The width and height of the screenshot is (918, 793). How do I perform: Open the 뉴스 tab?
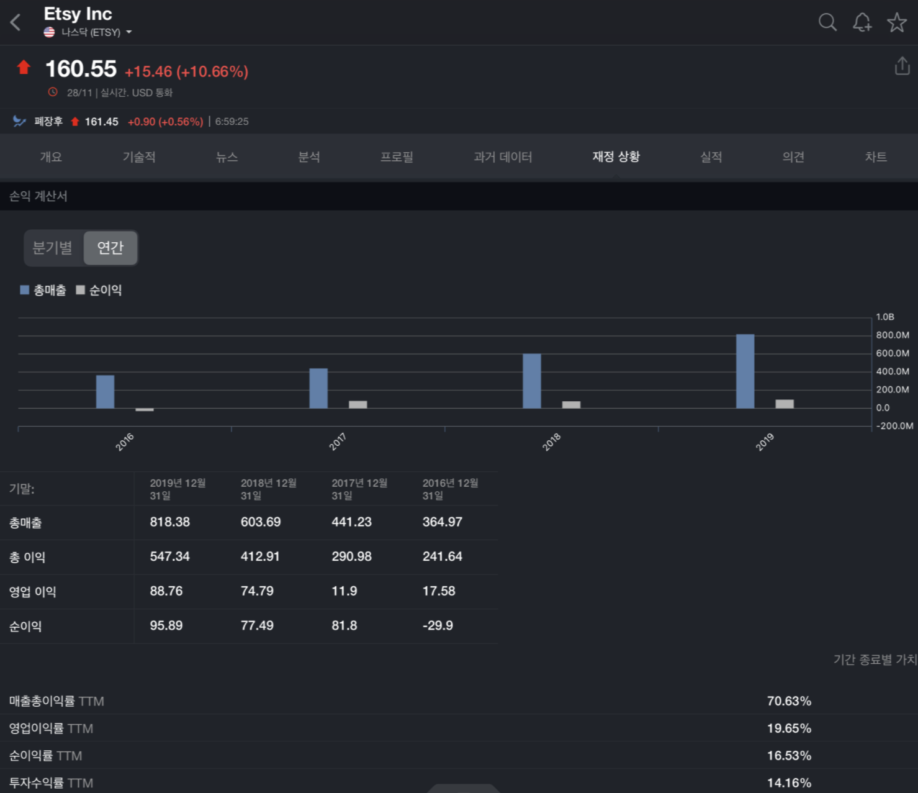pos(227,157)
